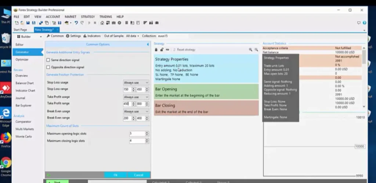Collapse the Common Options panel arrow
Viewport: 376px width, 183px height.
pyautogui.click(x=148, y=44)
